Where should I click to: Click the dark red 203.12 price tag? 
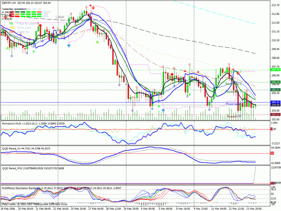click(x=276, y=115)
